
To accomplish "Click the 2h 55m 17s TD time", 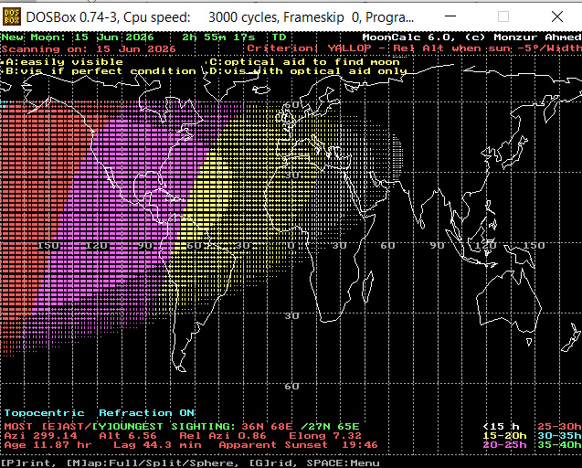I will pos(234,37).
